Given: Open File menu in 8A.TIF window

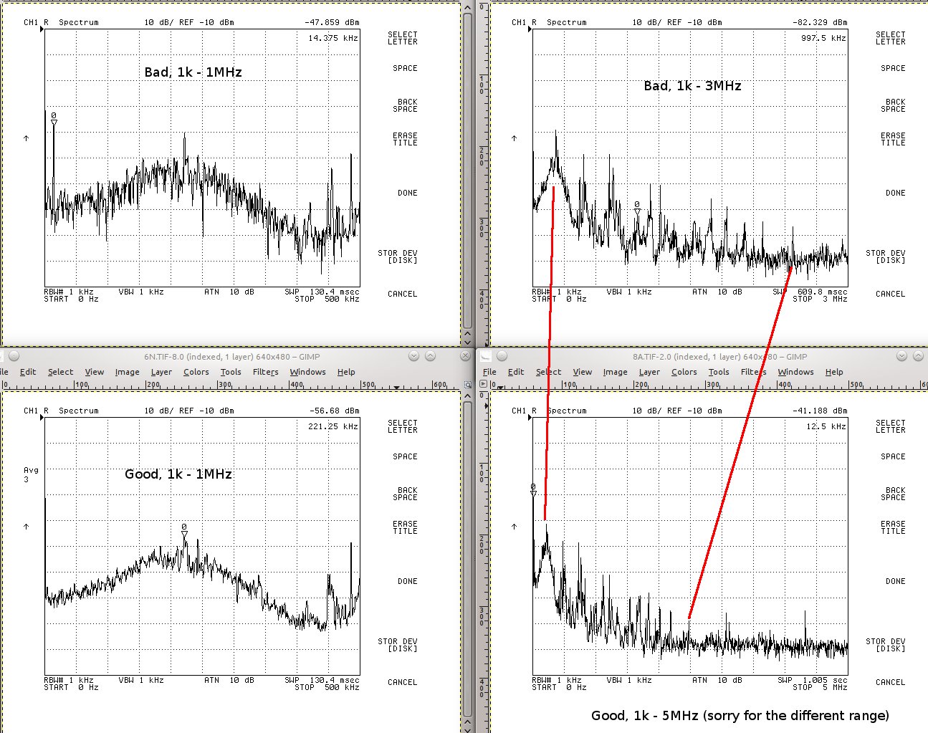Looking at the screenshot, I should point(489,372).
